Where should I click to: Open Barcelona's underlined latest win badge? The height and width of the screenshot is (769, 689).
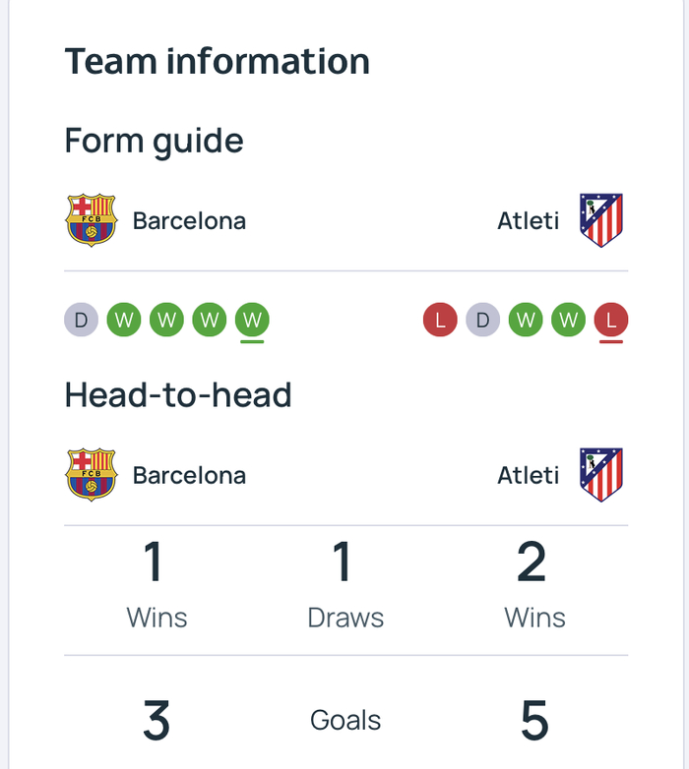[253, 320]
